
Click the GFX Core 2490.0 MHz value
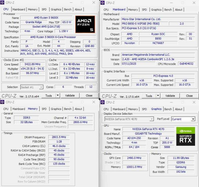point(134,158)
